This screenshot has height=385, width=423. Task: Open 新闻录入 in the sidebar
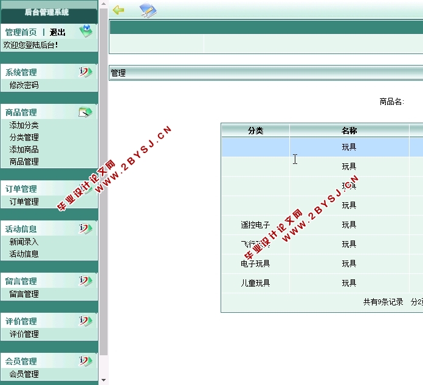pos(24,242)
